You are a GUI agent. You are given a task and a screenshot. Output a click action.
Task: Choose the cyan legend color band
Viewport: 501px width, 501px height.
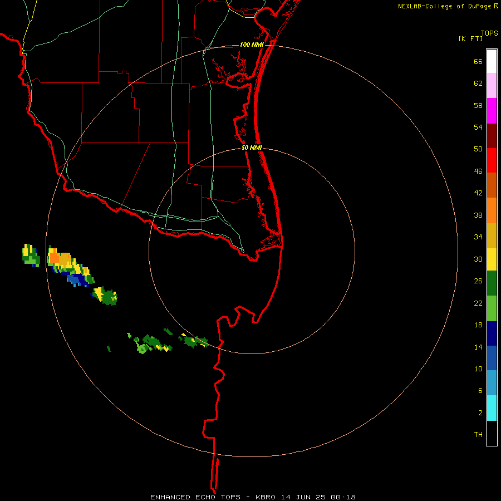pyautogui.click(x=492, y=408)
